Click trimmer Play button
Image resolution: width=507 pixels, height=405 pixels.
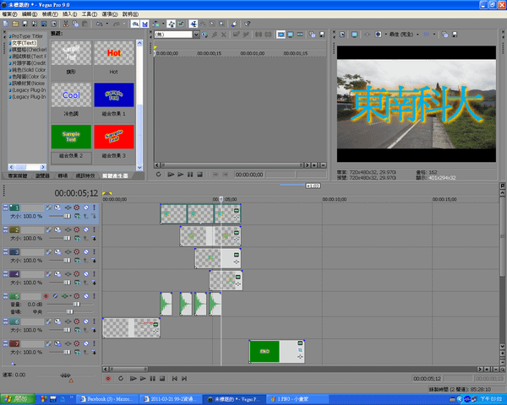tap(181, 175)
